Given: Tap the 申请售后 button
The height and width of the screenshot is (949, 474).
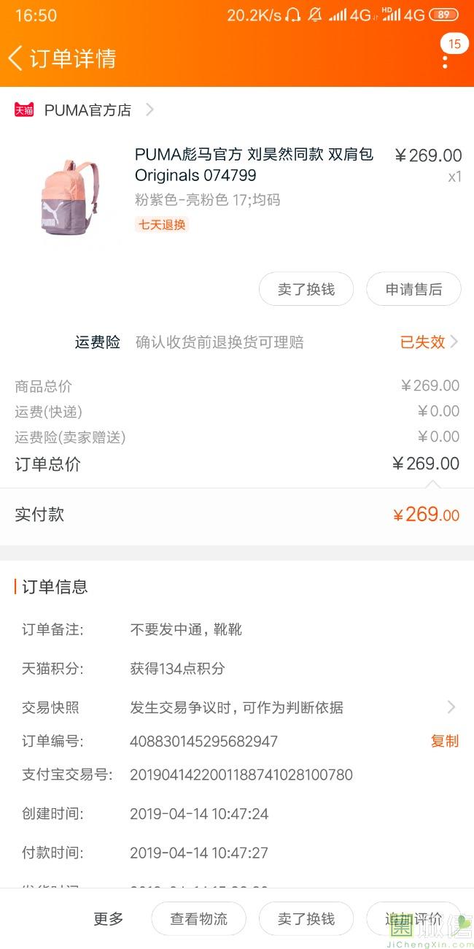Looking at the screenshot, I should point(413,290).
